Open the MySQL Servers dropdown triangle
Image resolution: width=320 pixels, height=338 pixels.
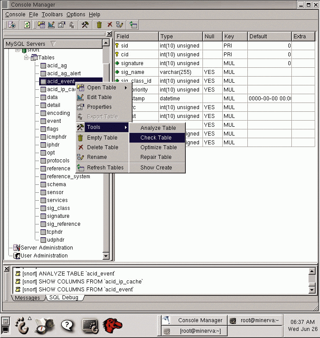pos(53,44)
